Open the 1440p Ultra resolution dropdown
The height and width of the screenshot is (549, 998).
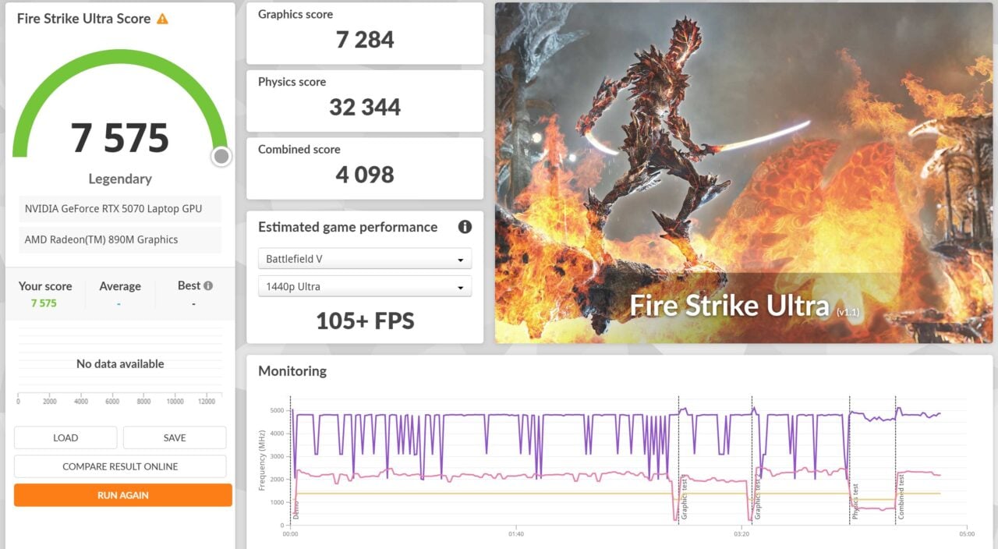tap(365, 286)
